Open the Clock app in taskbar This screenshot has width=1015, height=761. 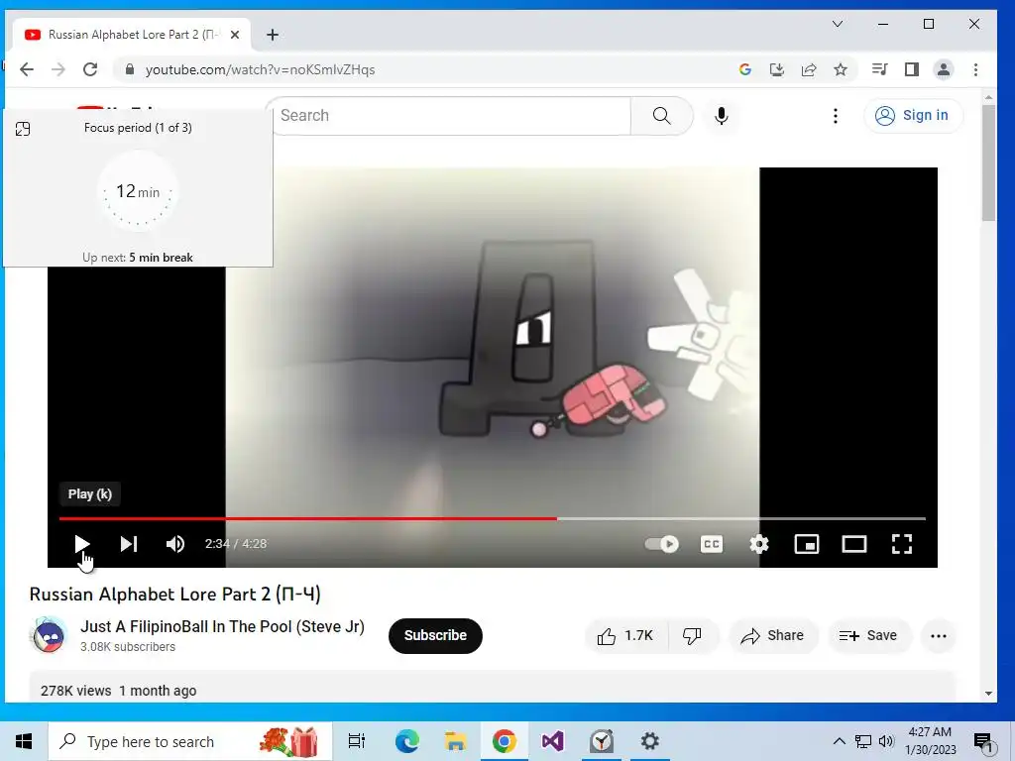(x=602, y=741)
